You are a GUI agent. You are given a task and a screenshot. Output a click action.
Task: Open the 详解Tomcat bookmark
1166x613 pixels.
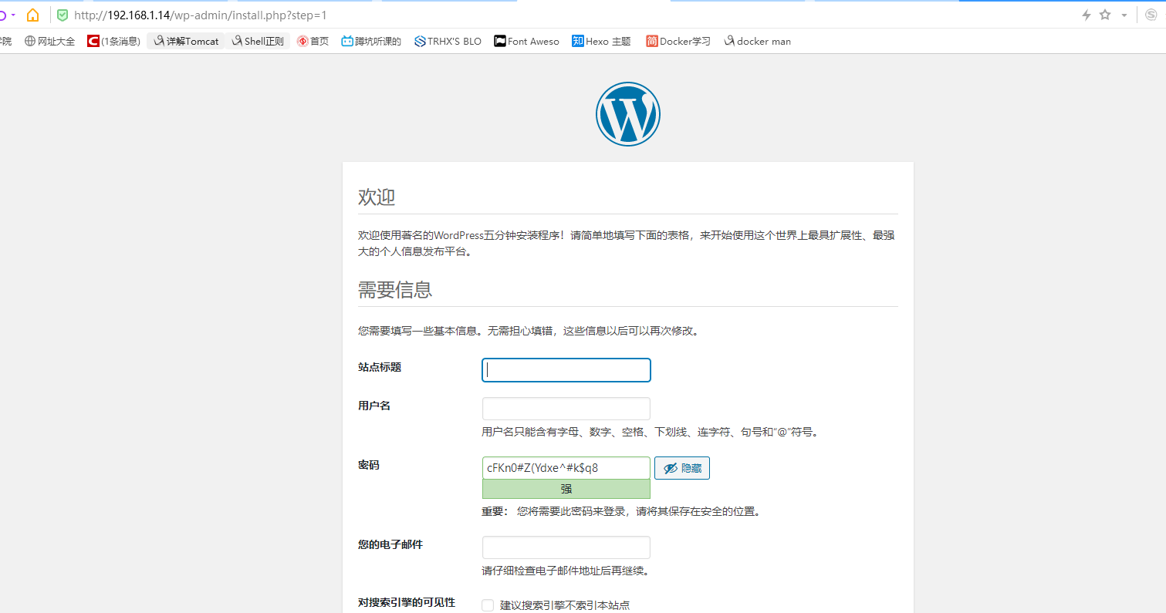(186, 41)
